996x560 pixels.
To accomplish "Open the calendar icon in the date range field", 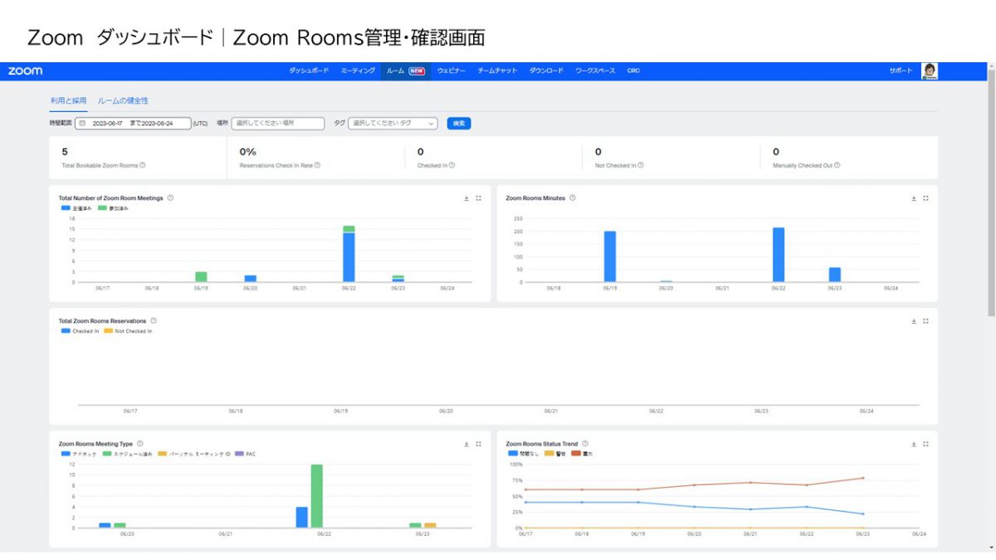I will [82, 124].
